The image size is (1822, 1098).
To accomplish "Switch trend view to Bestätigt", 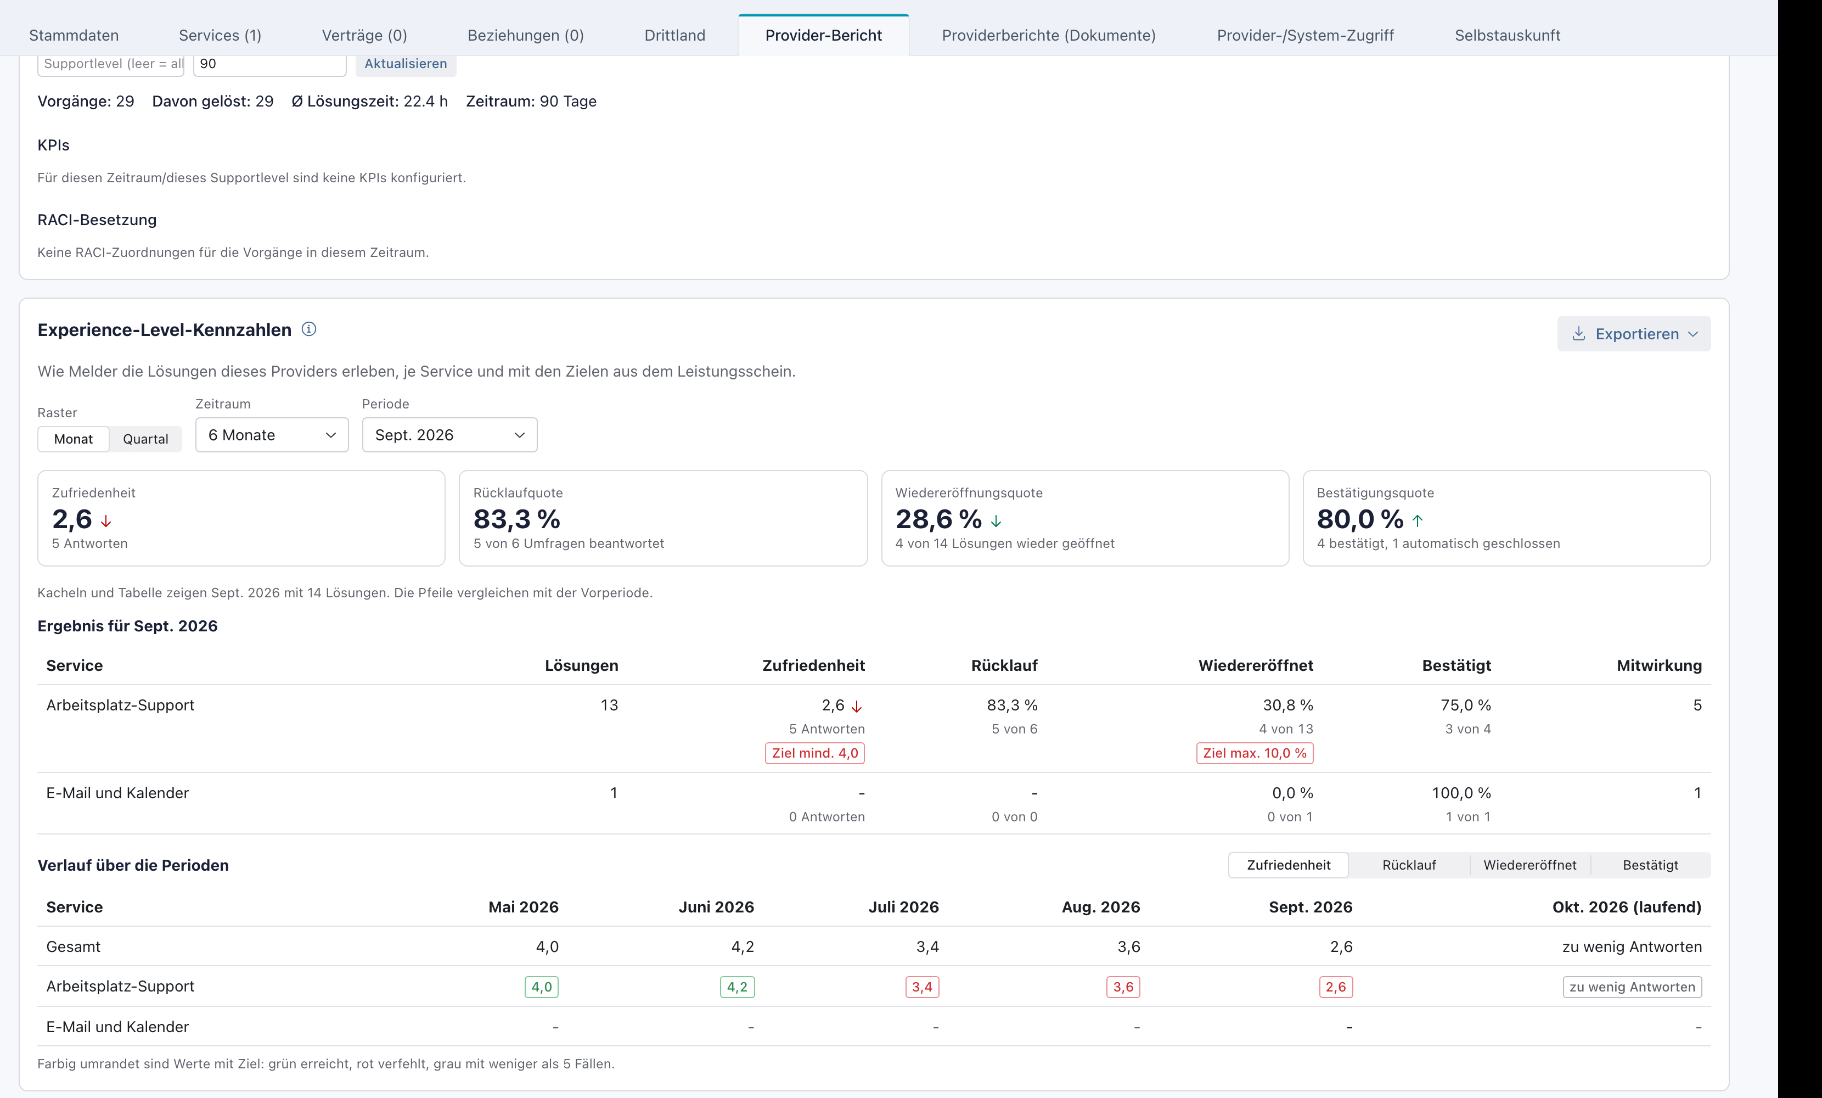I will 1650,865.
